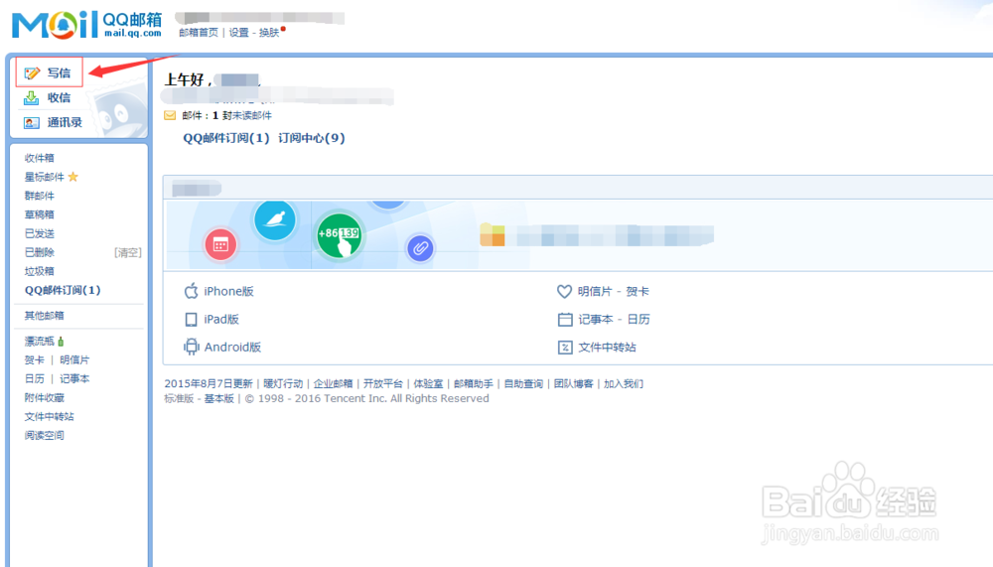Click the contacts card icon beside 通讯录
993x567 pixels.
coord(31,122)
